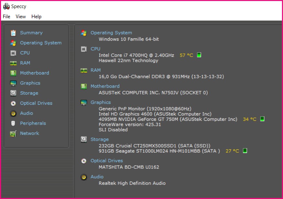
Task: Open the View menu
Action: coord(21,17)
